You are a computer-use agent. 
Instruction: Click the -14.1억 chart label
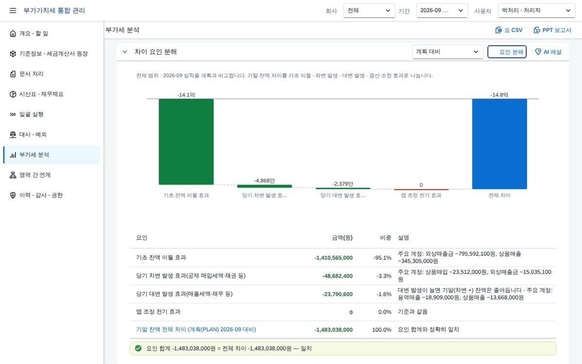(186, 95)
